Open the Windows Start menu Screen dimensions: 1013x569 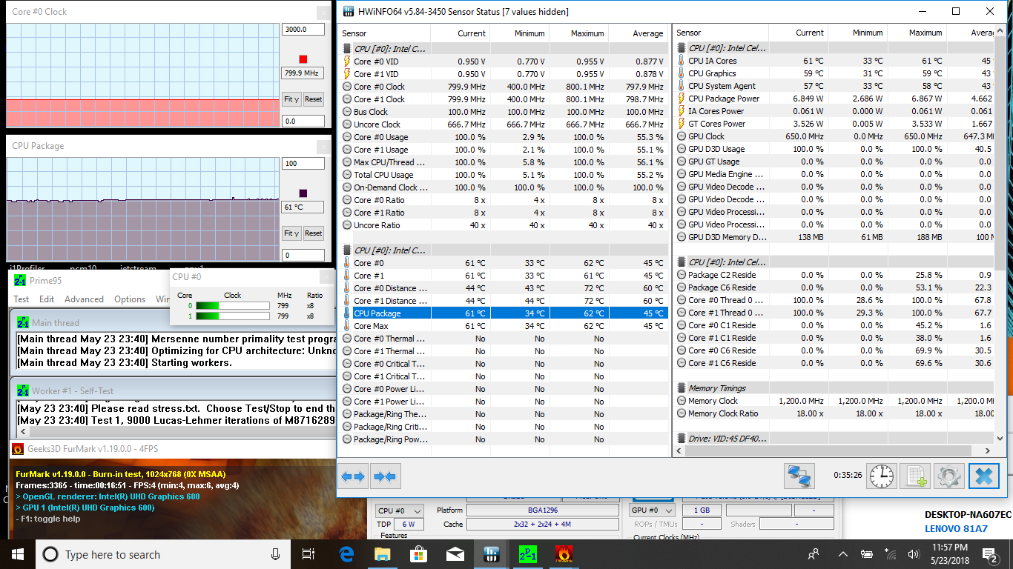16,554
